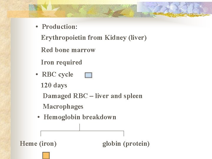The image size is (212, 159).
Task: Click the "RBC cycle" heading text
Action: pos(57,74)
